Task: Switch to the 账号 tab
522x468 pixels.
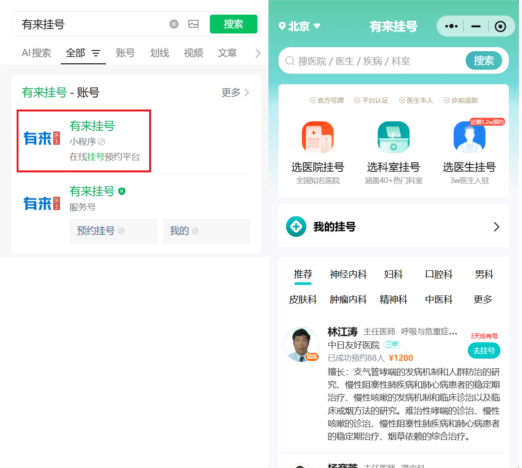Action: click(x=125, y=53)
